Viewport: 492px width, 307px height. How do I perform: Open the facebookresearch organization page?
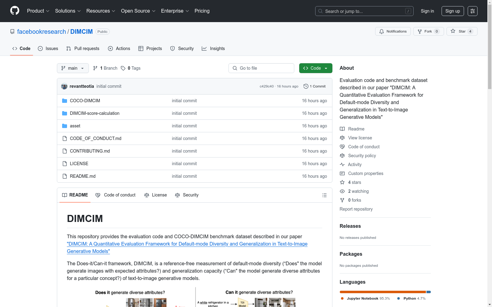point(42,32)
